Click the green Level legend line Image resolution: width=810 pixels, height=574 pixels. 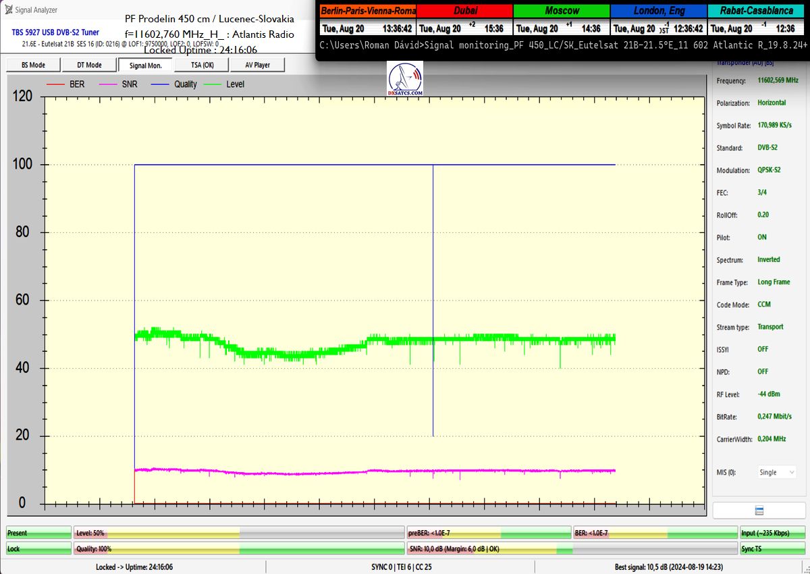(214, 84)
